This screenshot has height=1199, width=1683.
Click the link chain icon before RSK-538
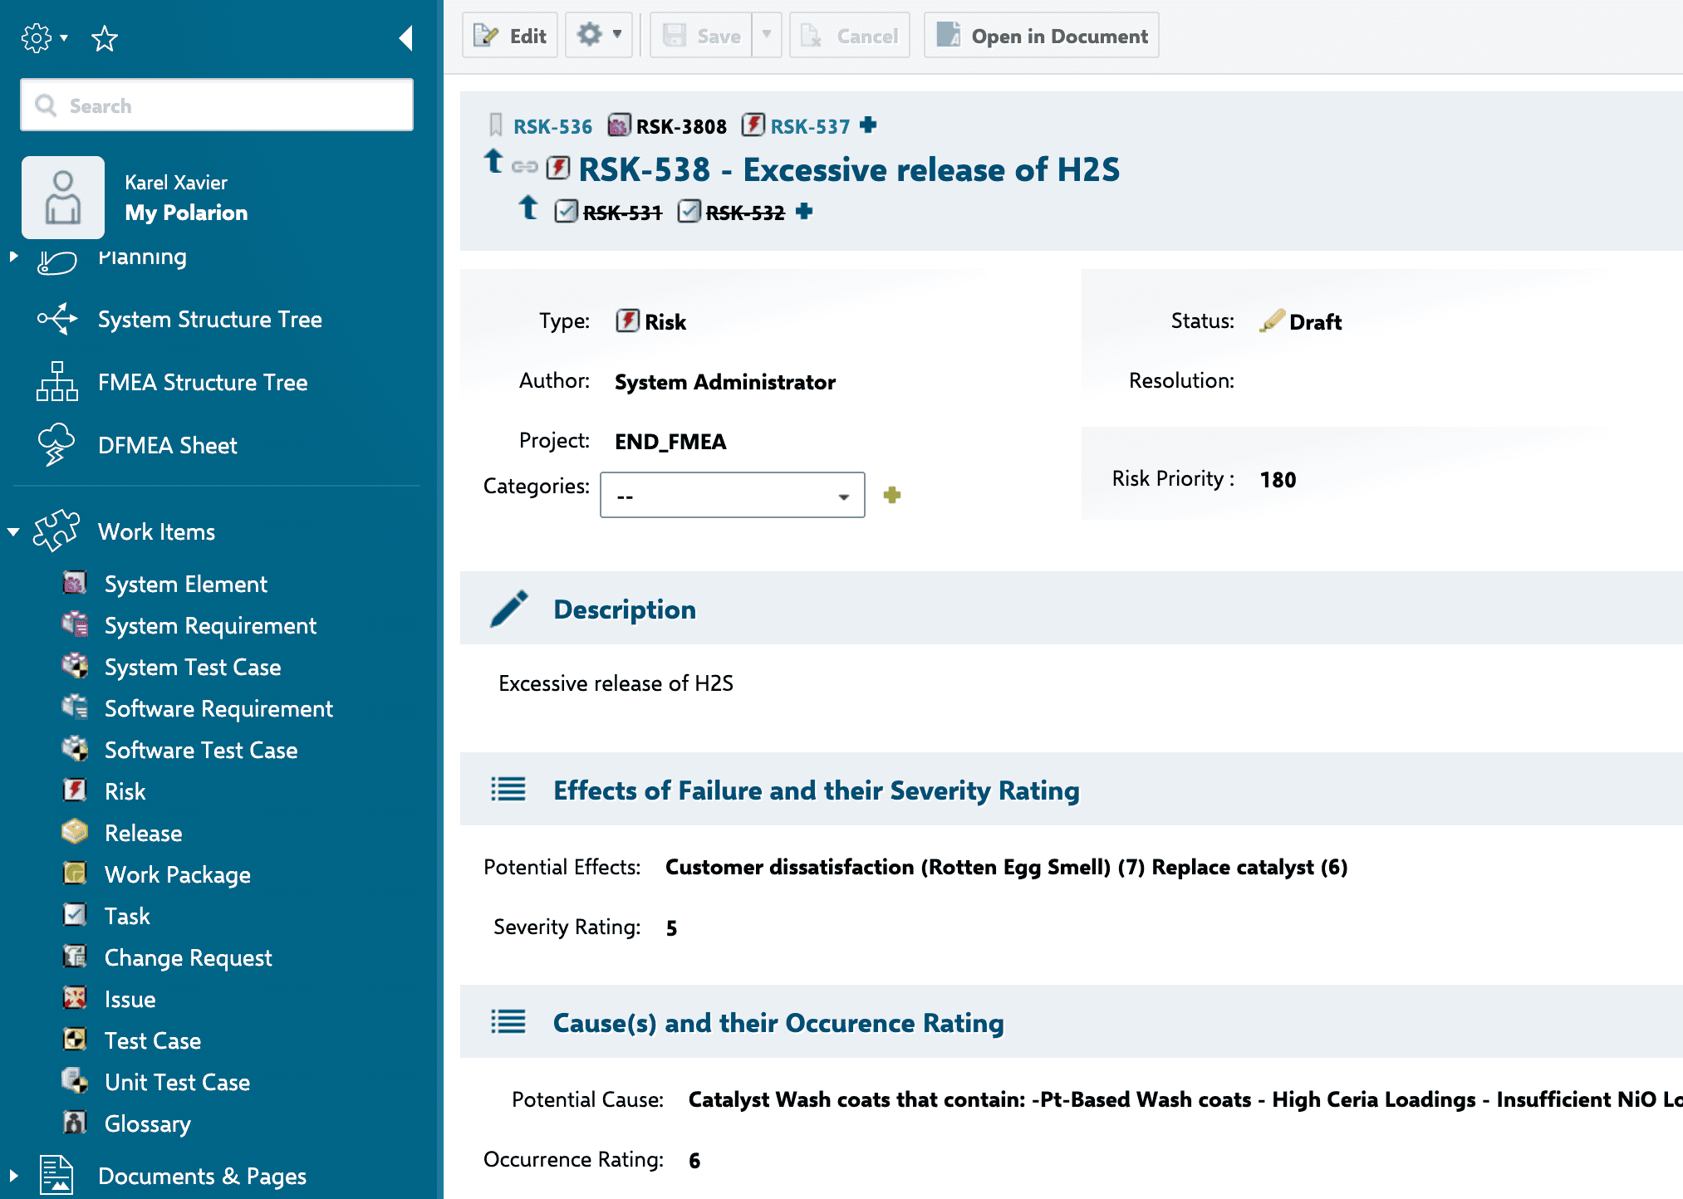point(524,167)
